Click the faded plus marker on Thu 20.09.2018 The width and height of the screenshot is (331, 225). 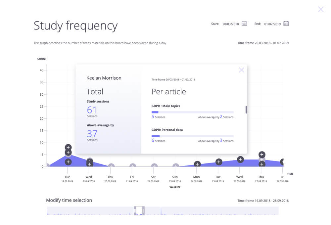tap(111, 165)
